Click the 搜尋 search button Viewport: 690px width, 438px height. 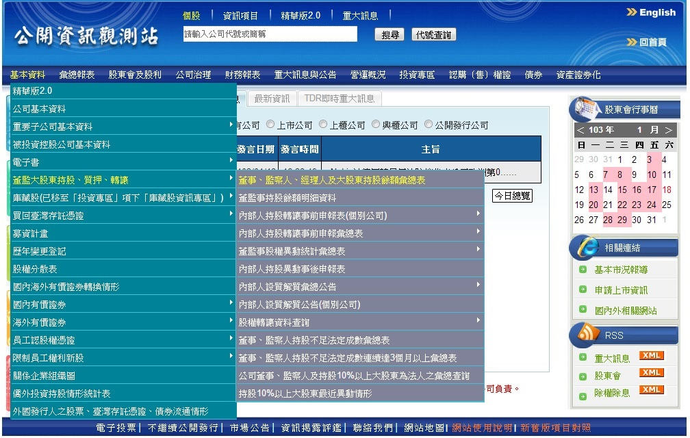pos(389,35)
